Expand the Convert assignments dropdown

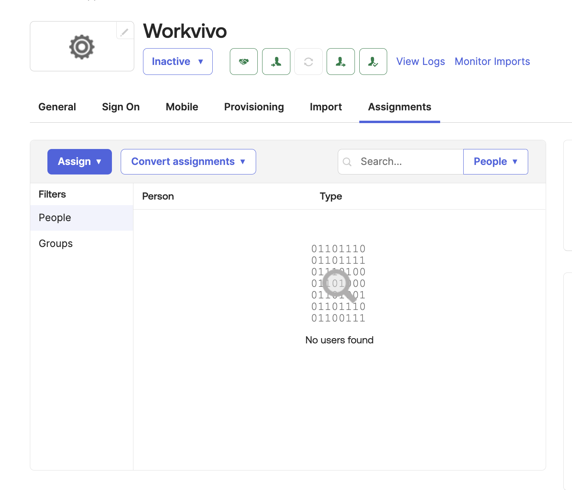(x=188, y=162)
